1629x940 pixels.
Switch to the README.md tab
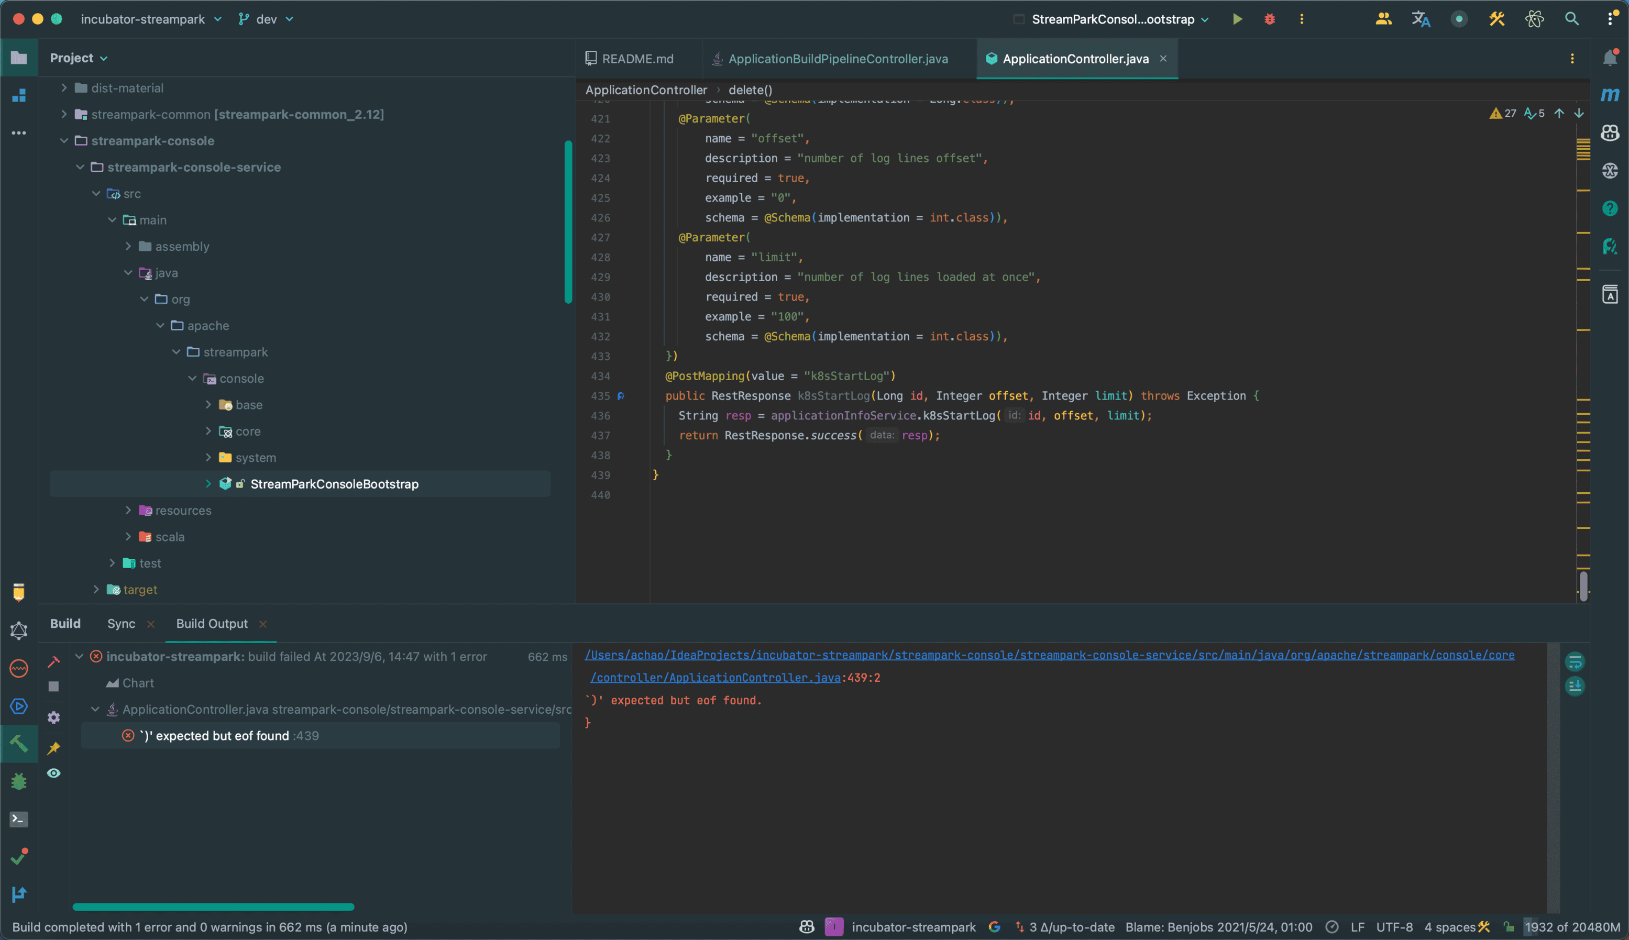(636, 59)
